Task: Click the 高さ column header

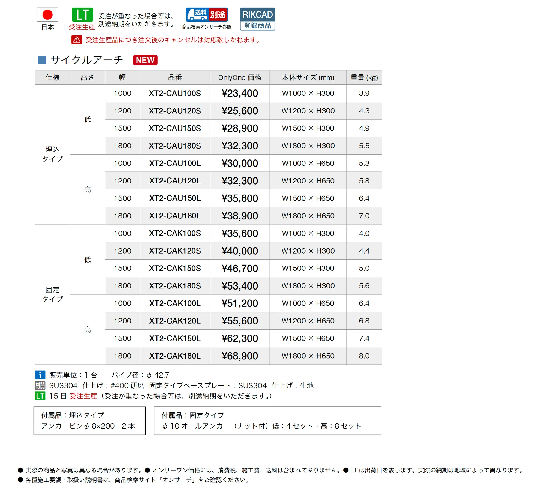Action: tap(88, 77)
